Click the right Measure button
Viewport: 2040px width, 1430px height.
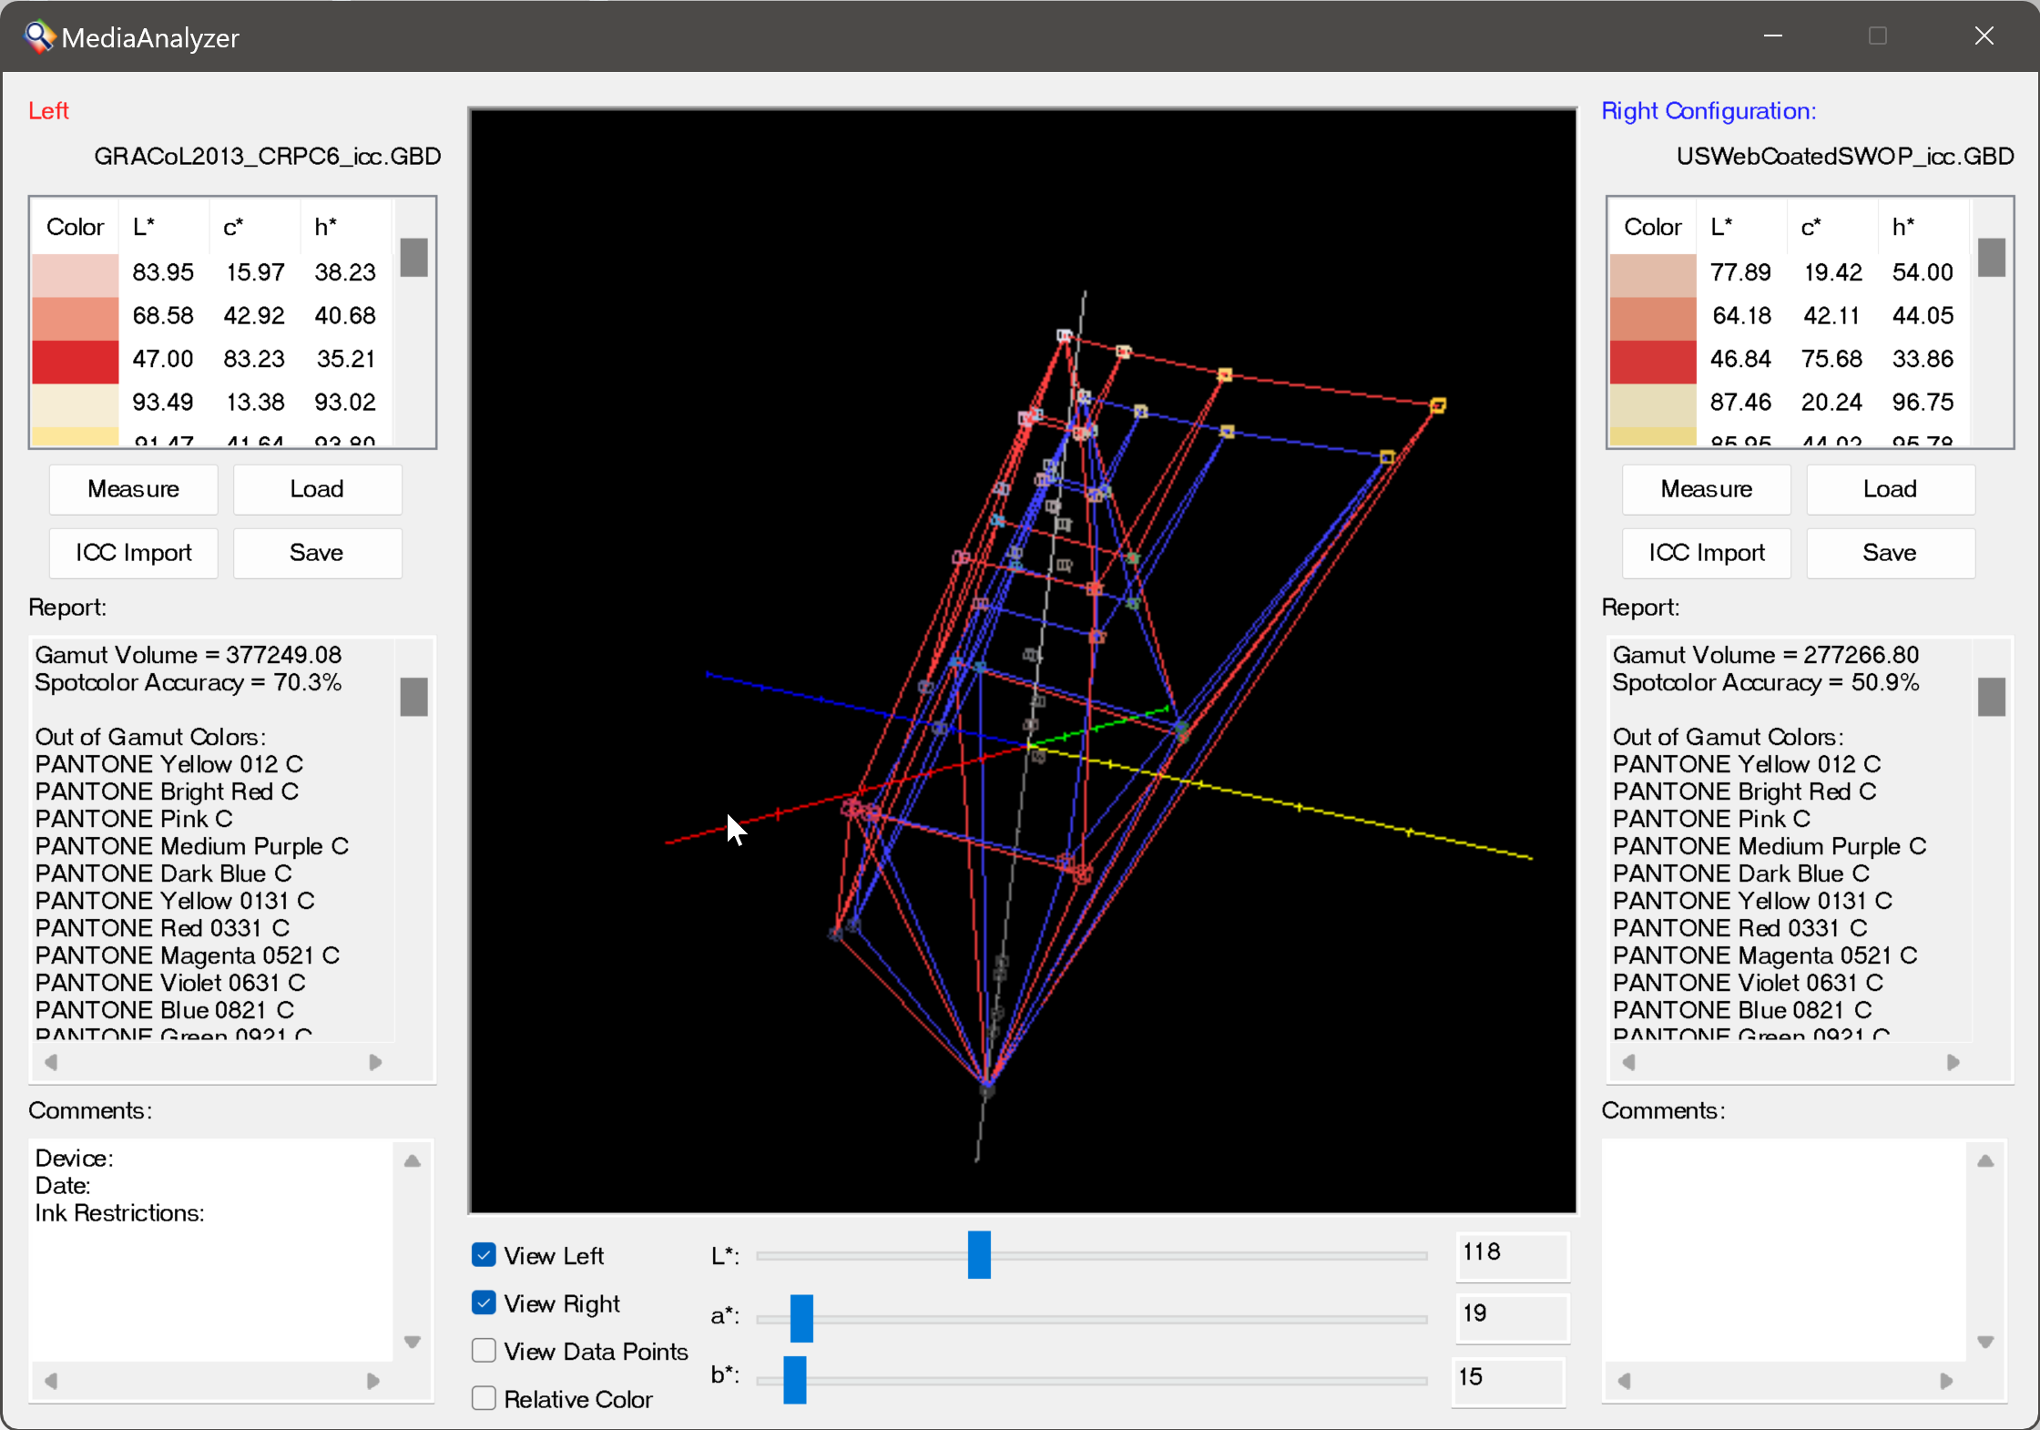[1707, 489]
